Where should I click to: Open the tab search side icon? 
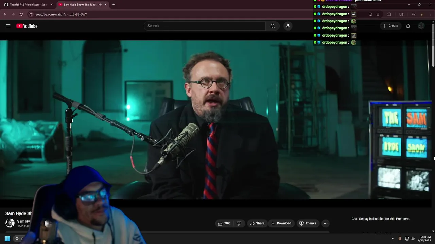coord(401,14)
